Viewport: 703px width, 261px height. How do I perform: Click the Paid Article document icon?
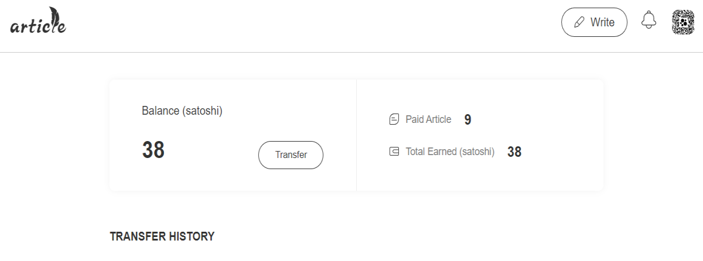click(x=394, y=119)
